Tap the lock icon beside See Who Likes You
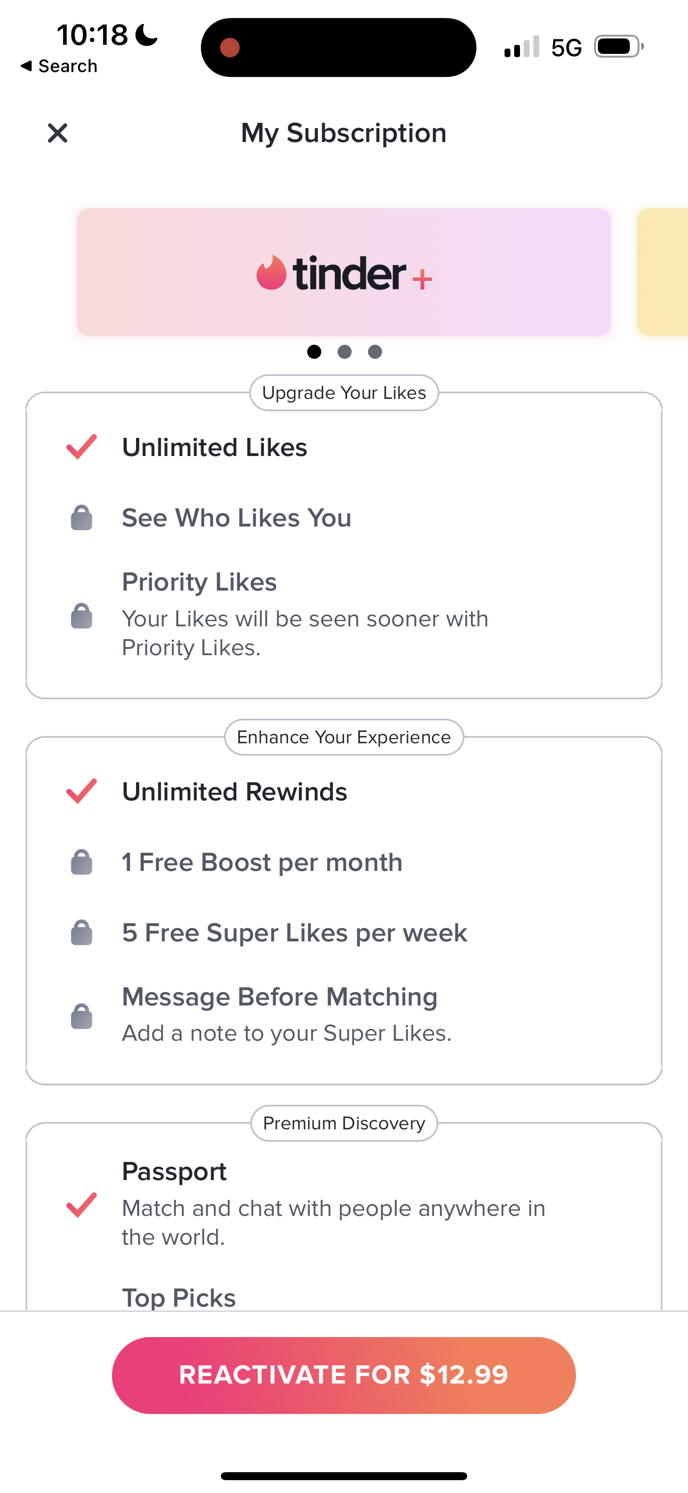This screenshot has height=1493, width=688. pos(82,517)
